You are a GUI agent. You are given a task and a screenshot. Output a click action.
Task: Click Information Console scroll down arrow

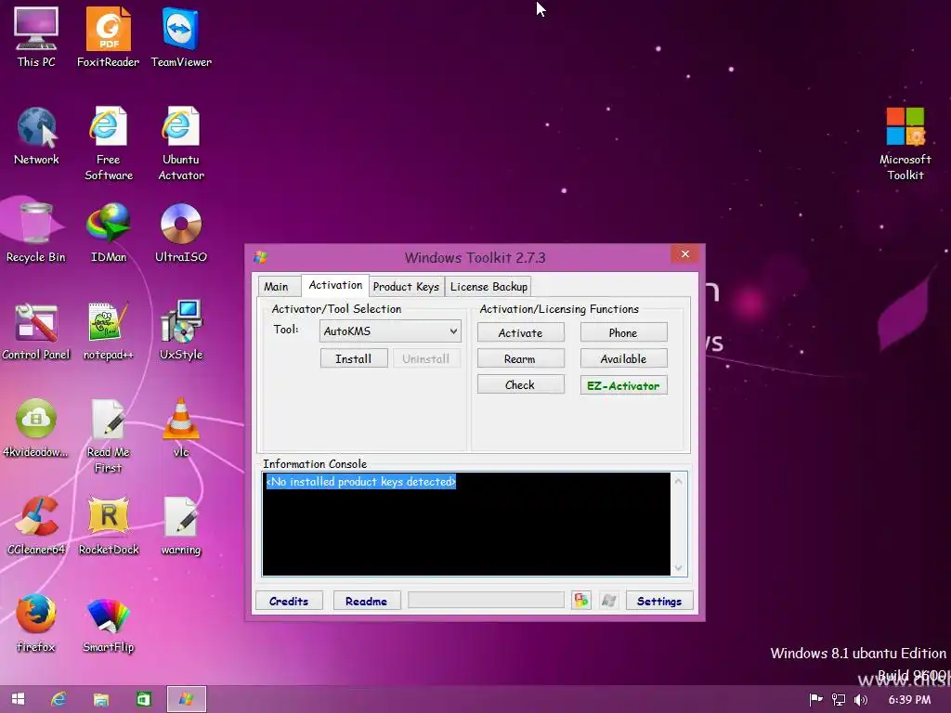679,568
